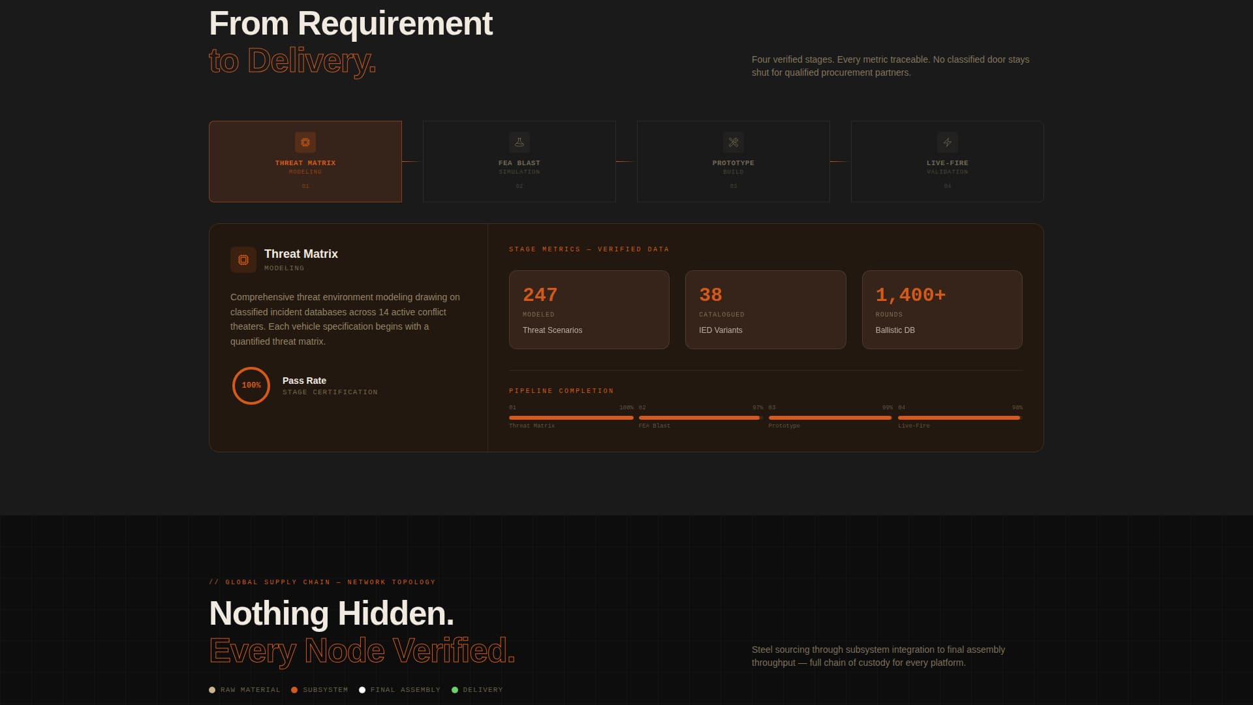The image size is (1253, 705).
Task: Open the Stage Metrics verified data tab
Action: pos(589,249)
